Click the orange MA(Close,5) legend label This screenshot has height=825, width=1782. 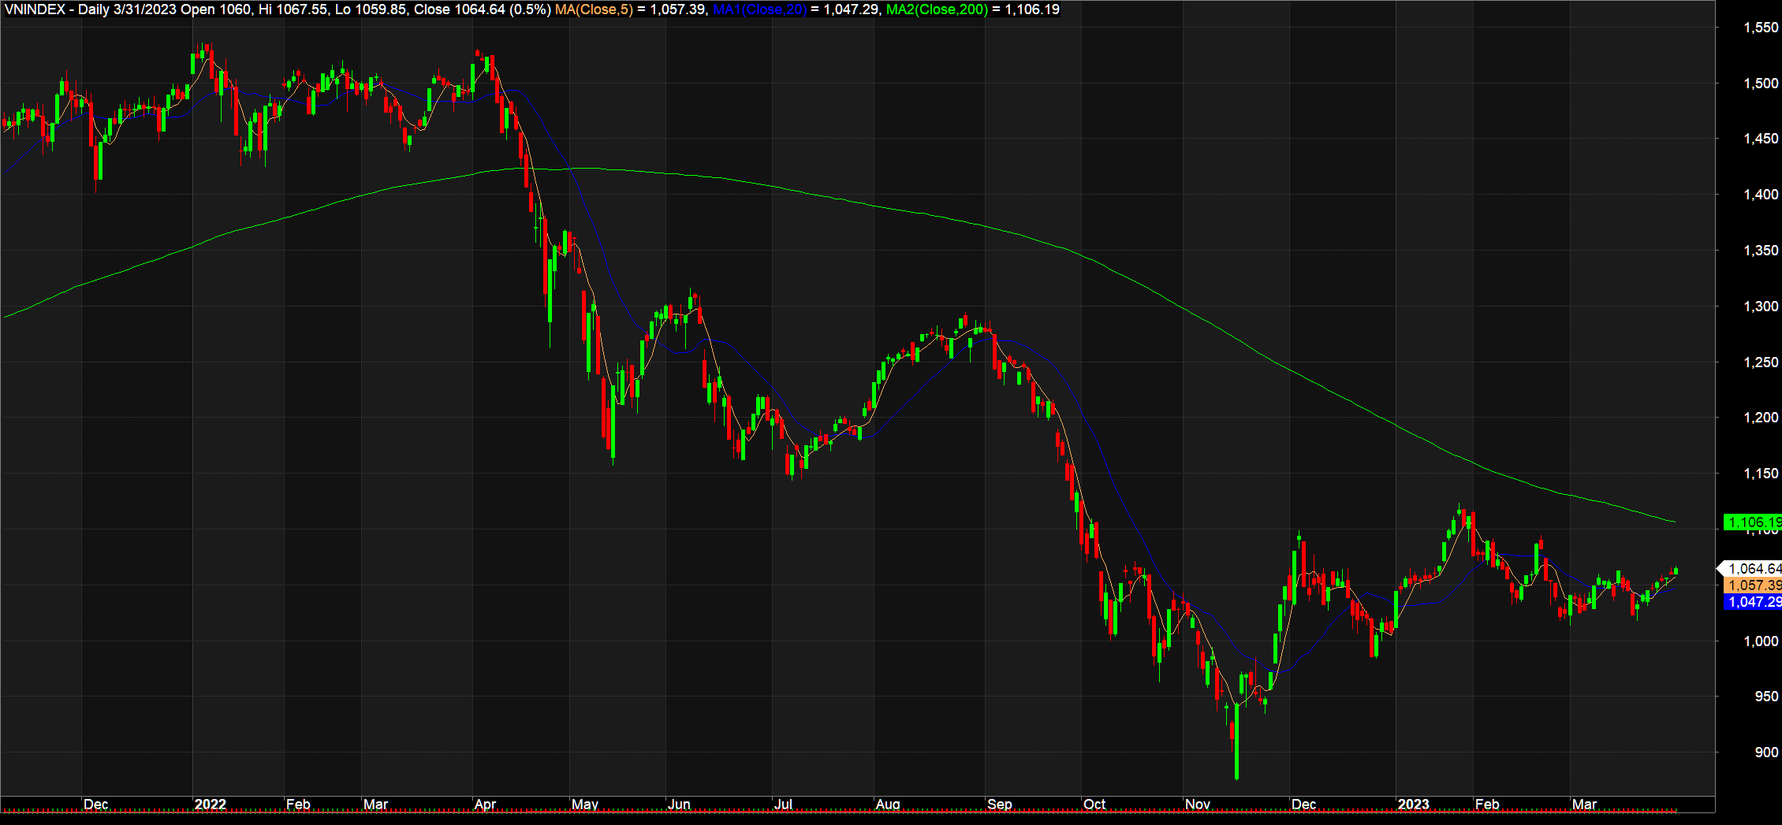(x=594, y=9)
